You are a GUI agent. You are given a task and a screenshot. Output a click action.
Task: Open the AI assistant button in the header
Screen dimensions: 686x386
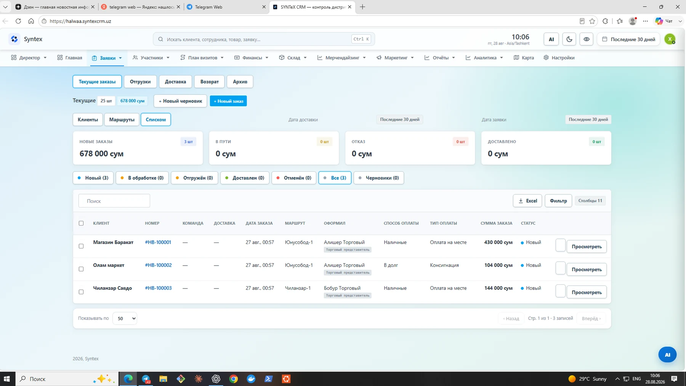coord(551,39)
